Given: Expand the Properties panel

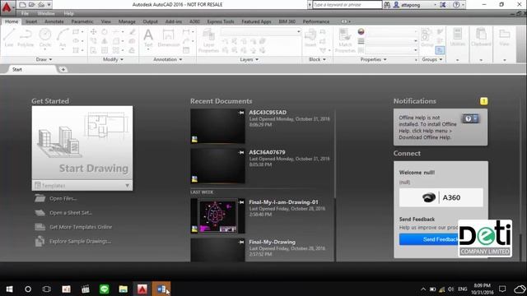Looking at the screenshot, I should coord(373,59).
